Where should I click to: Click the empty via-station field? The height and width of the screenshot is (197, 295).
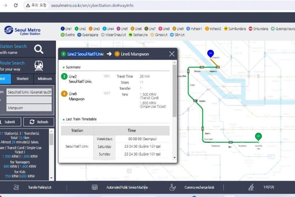pos(29,100)
